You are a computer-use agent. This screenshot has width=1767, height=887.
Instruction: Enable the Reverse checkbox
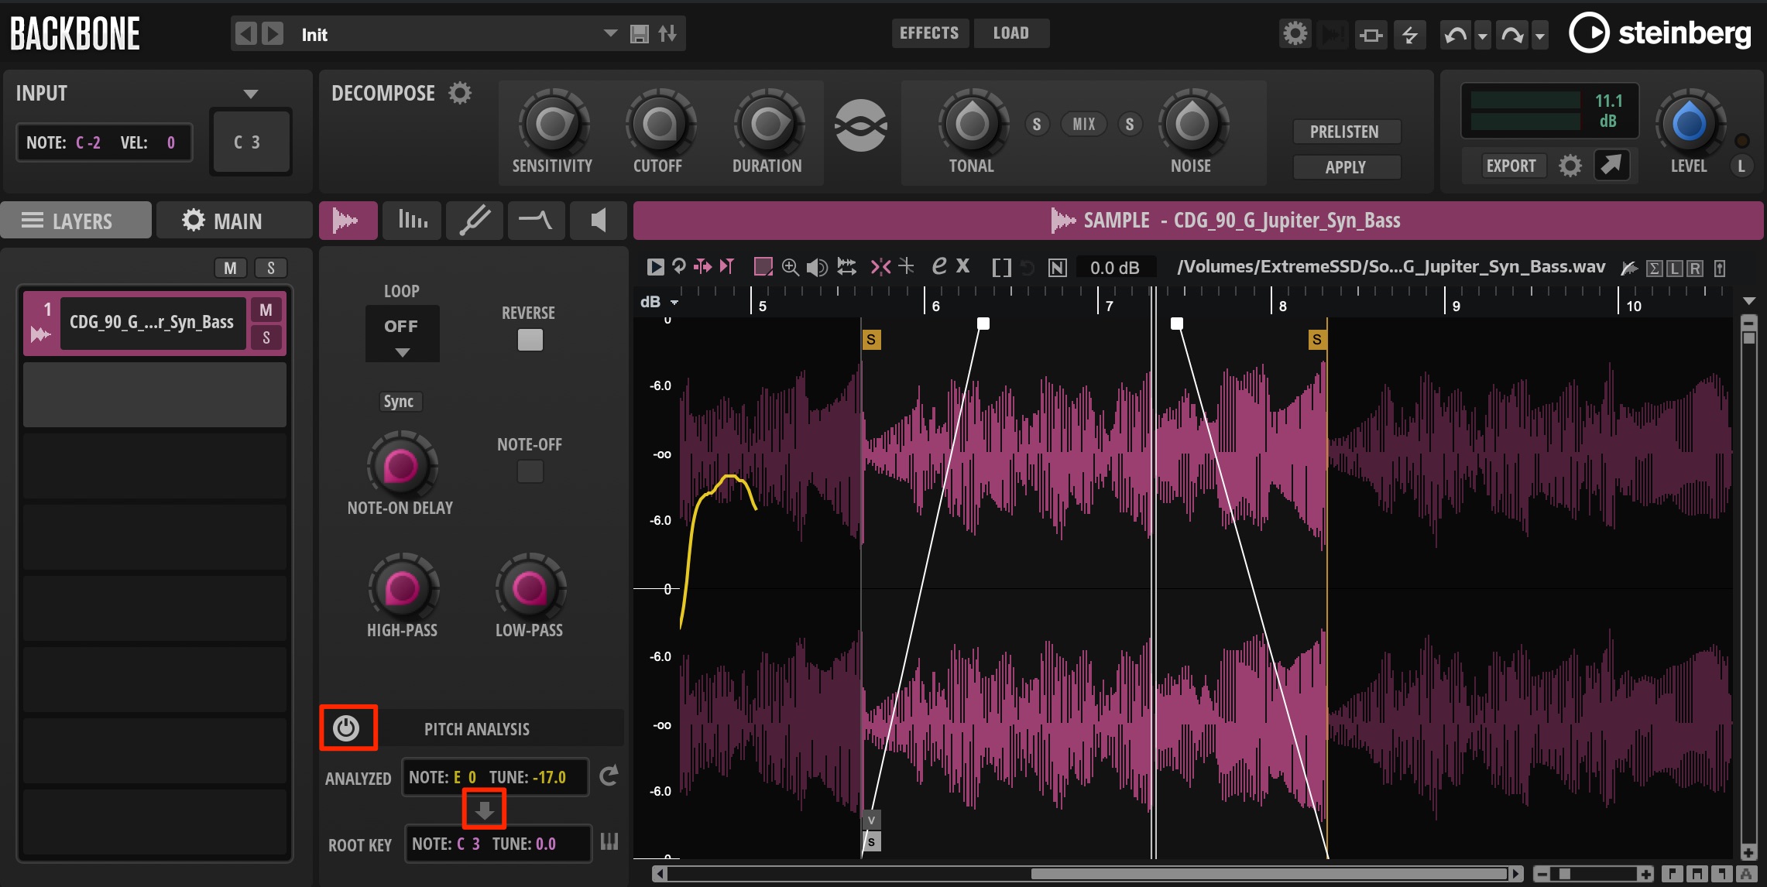click(x=530, y=340)
